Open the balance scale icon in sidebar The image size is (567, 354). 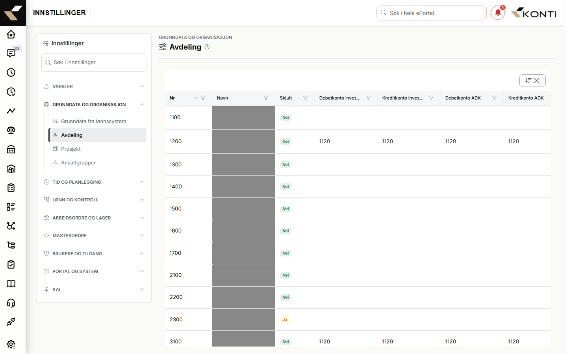coord(11,130)
